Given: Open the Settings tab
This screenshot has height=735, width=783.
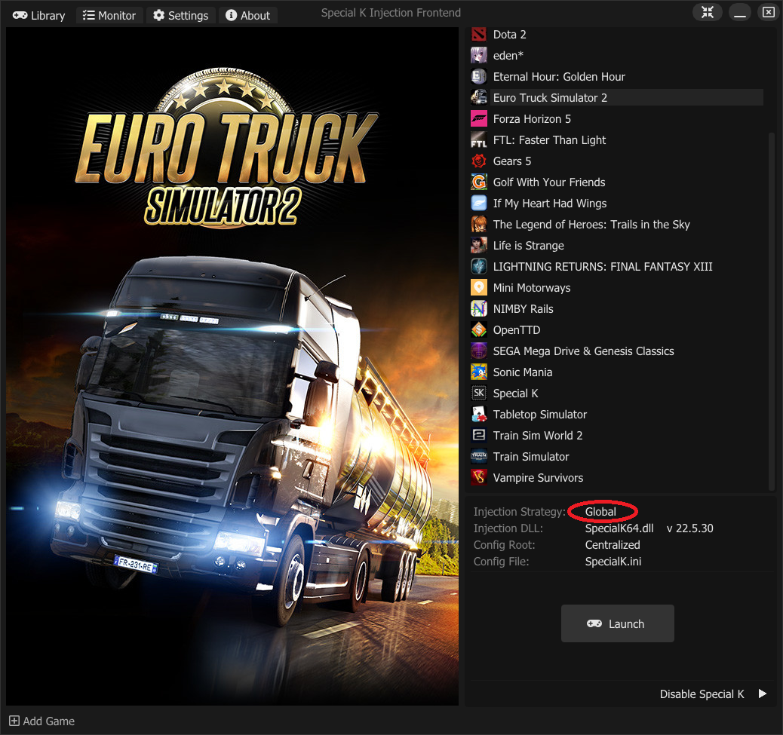Looking at the screenshot, I should [180, 15].
